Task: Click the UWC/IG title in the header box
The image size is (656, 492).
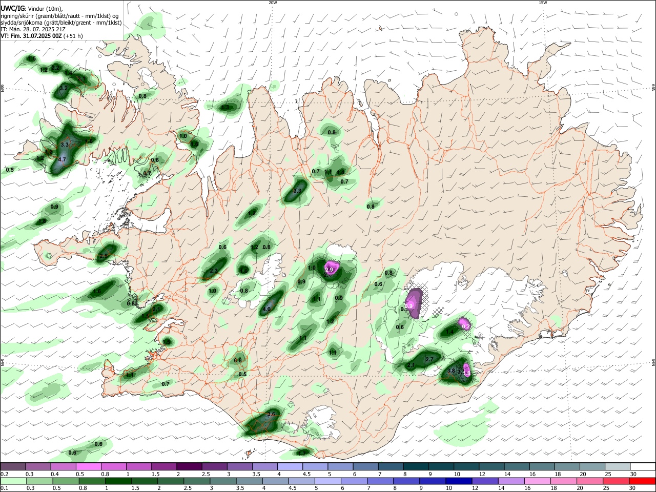Action: click(12, 8)
